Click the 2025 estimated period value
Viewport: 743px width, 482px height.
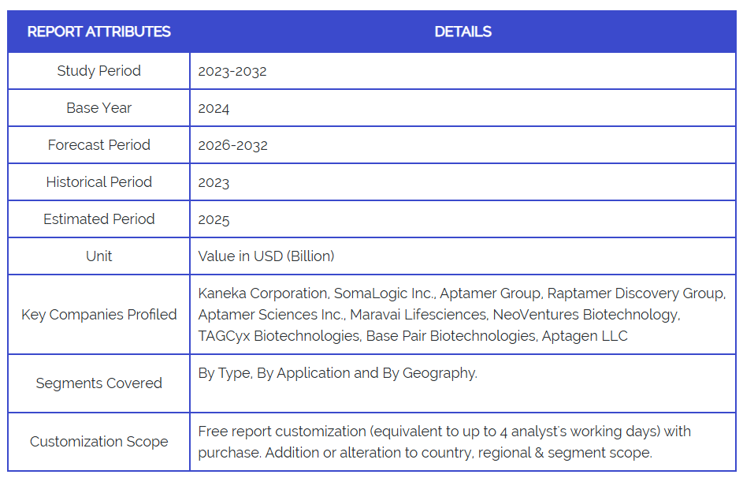214,219
